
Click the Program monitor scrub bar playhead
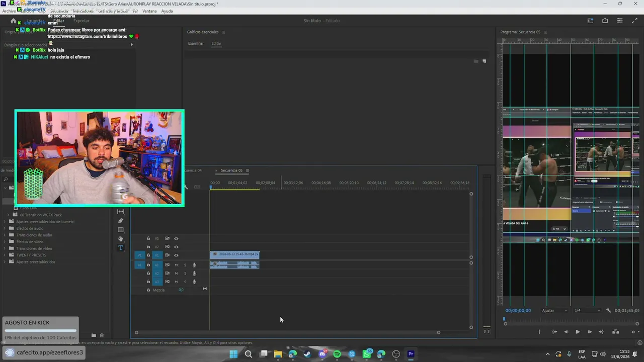click(x=504, y=319)
